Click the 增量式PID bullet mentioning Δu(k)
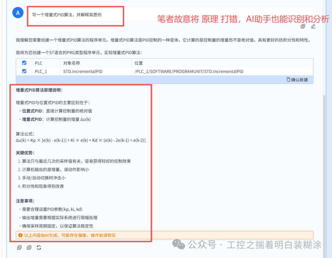The image size is (332, 258). pyautogui.click(x=56, y=119)
